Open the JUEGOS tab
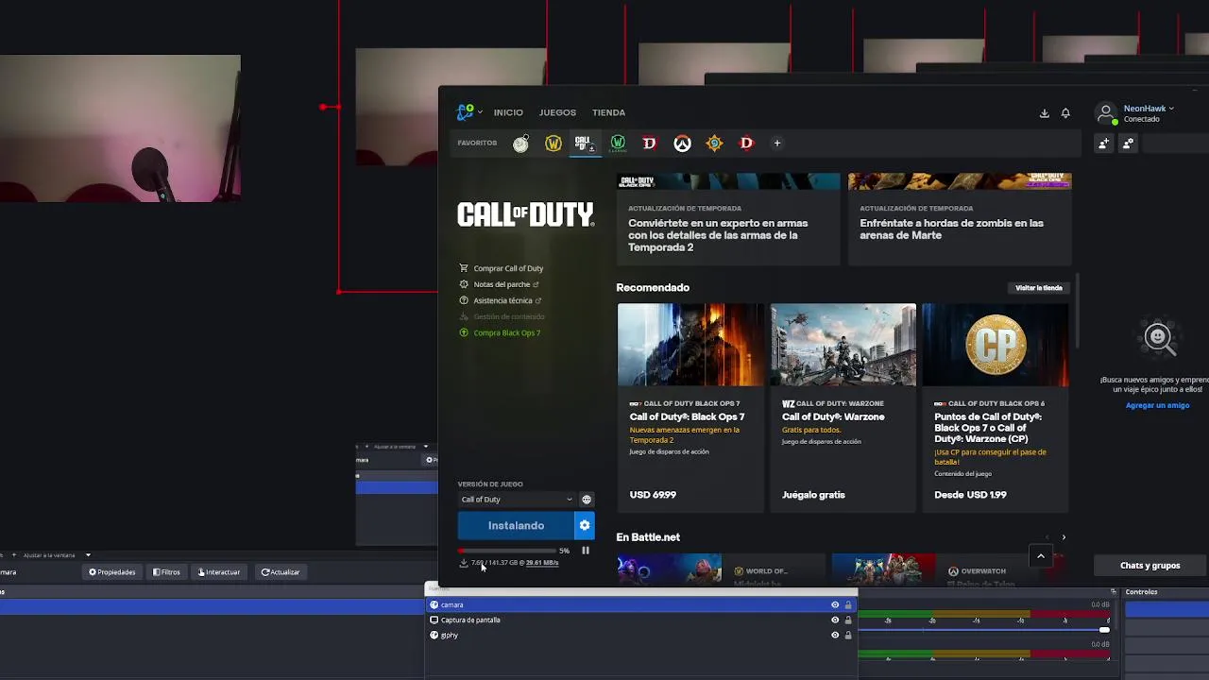Screen dimensions: 1209x680 pos(557,112)
